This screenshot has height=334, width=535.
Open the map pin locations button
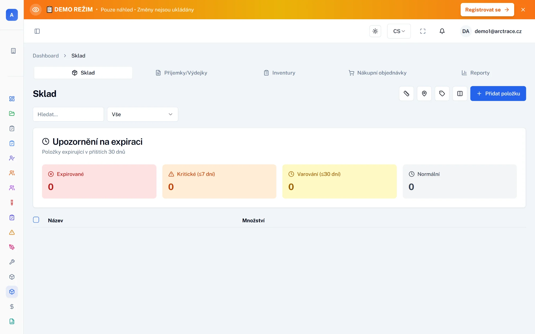(x=424, y=94)
